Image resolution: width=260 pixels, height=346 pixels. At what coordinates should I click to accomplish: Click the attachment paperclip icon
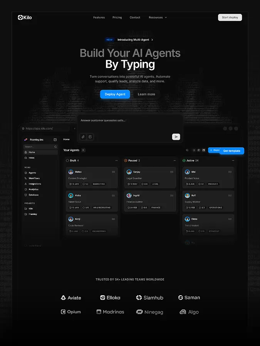point(83,137)
